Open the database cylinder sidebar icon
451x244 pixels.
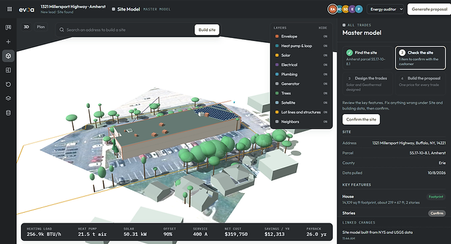[9, 113]
